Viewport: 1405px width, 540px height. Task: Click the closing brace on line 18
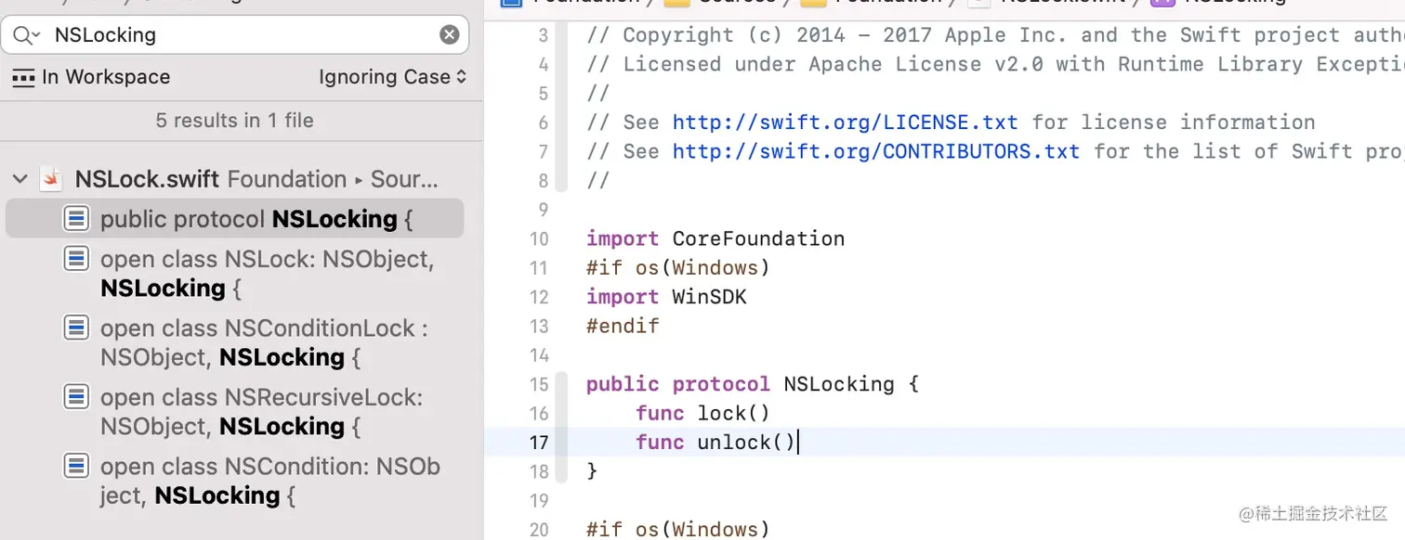coord(592,470)
